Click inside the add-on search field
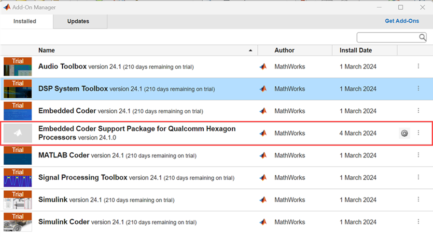Viewport: 433px width, 237px height. coord(387,37)
